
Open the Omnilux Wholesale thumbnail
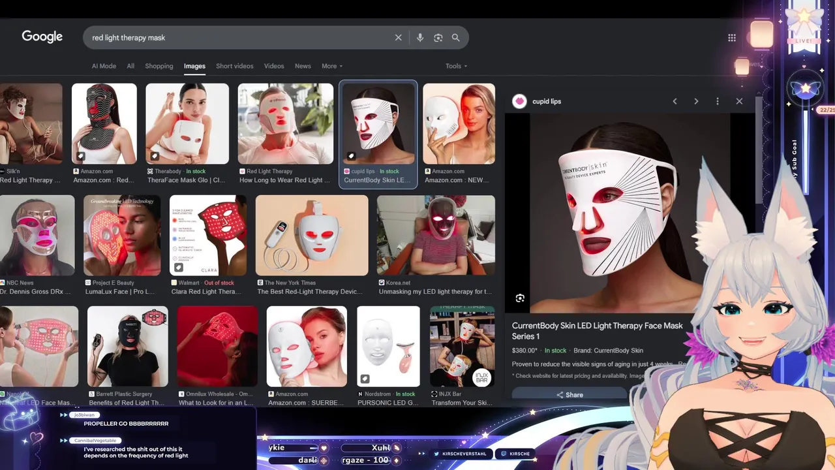(217, 347)
